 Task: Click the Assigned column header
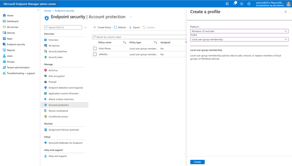coord(165,43)
